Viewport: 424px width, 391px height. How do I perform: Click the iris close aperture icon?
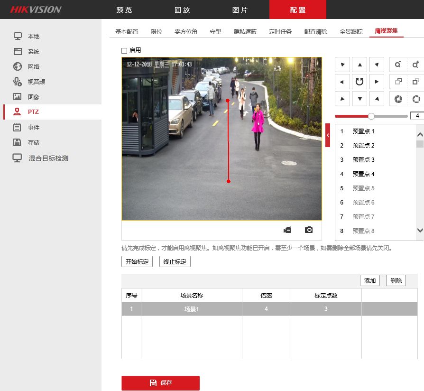(398, 99)
